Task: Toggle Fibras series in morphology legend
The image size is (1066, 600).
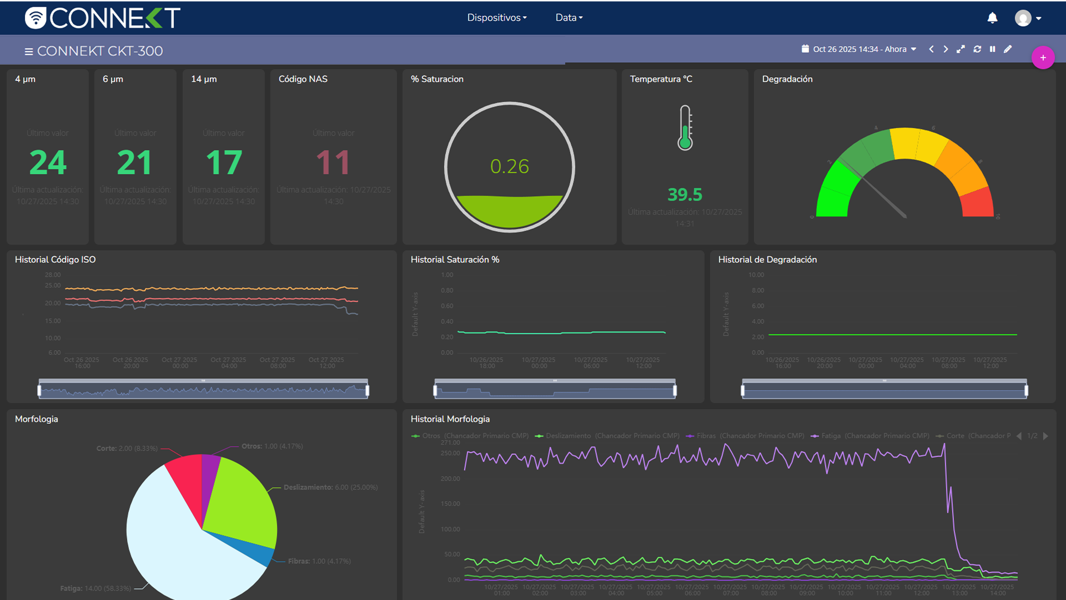Action: (x=706, y=436)
